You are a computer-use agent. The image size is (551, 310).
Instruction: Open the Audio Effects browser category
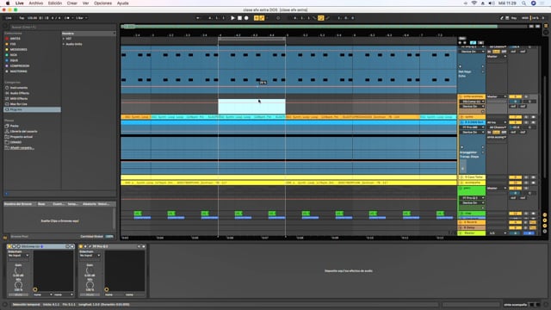(20, 93)
